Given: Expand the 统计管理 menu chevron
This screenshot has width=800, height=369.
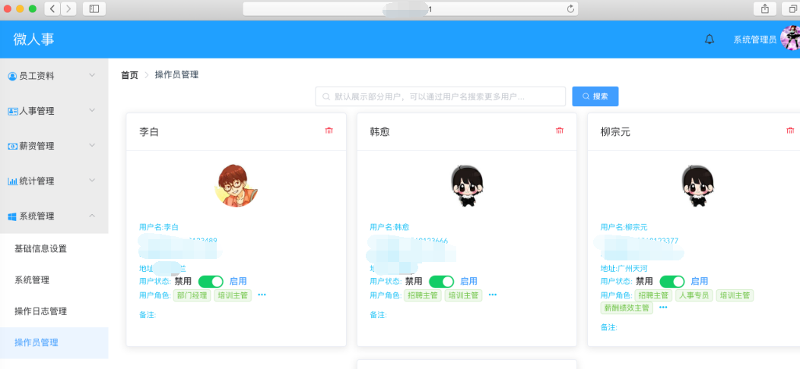Looking at the screenshot, I should tap(92, 181).
